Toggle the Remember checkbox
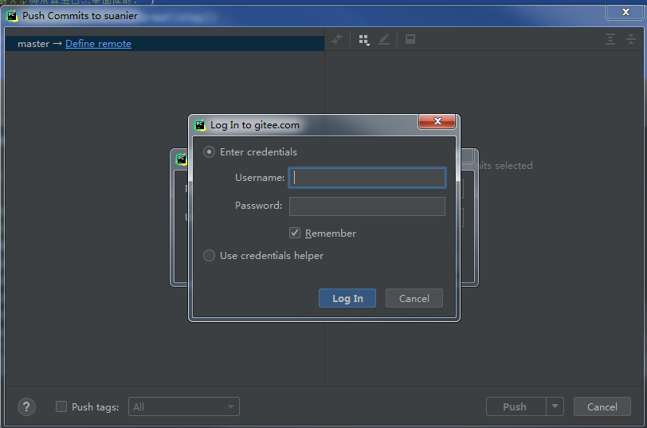Image resolution: width=647 pixels, height=428 pixels. (x=295, y=233)
